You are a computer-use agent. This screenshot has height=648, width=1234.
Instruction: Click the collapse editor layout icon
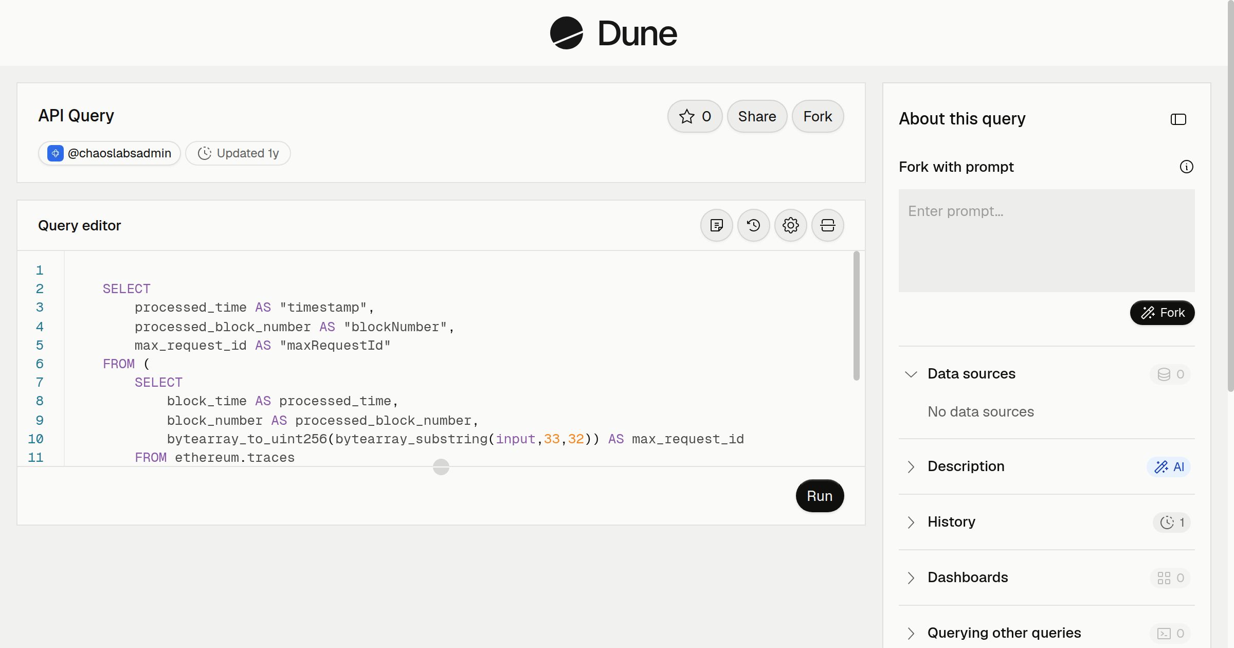(827, 225)
